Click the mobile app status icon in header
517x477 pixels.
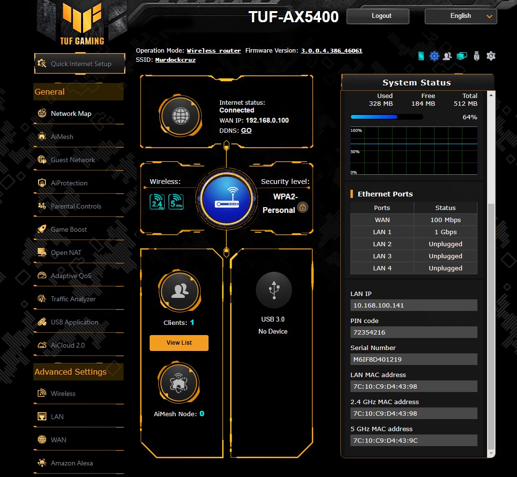[x=421, y=56]
